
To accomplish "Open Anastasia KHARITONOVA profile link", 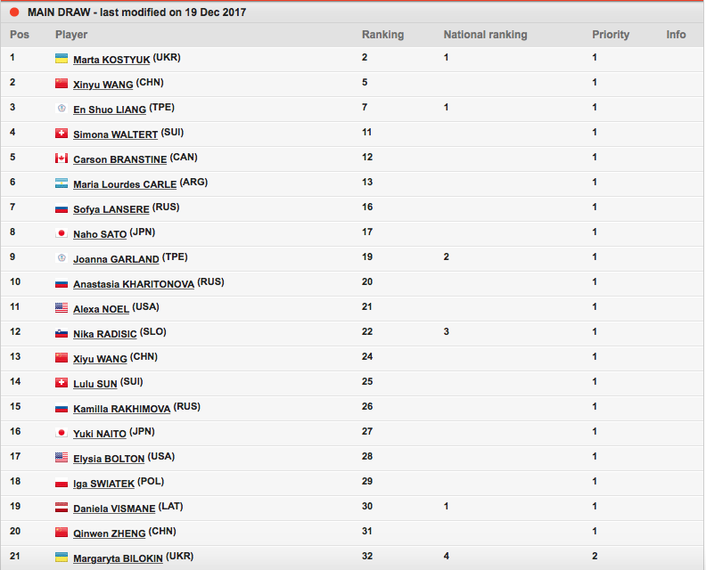I will click(x=134, y=284).
